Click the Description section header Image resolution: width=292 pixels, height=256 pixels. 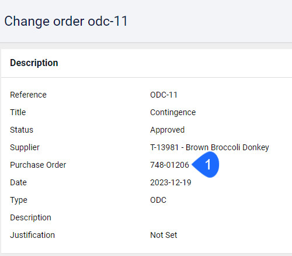pos(34,63)
